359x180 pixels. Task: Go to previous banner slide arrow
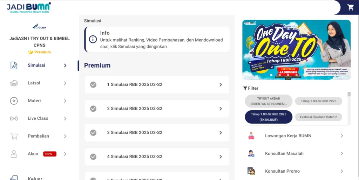pyautogui.click(x=252, y=50)
